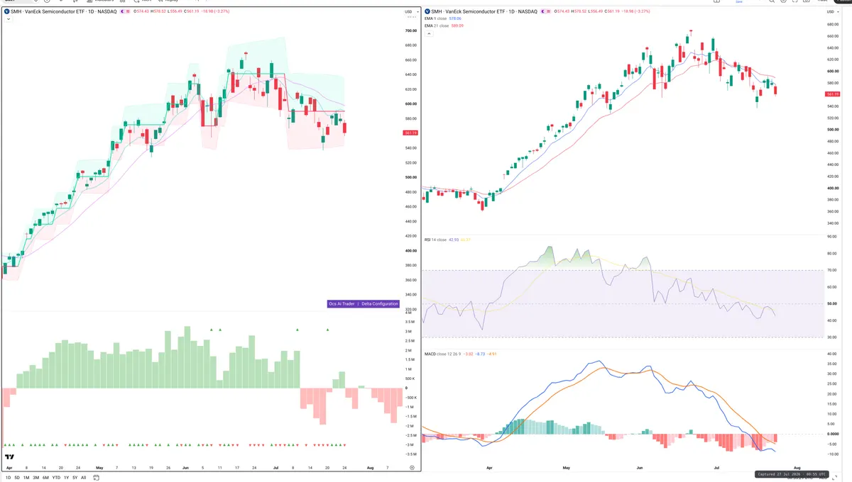Select the 3M time range
The image size is (852, 482).
pyautogui.click(x=35, y=478)
